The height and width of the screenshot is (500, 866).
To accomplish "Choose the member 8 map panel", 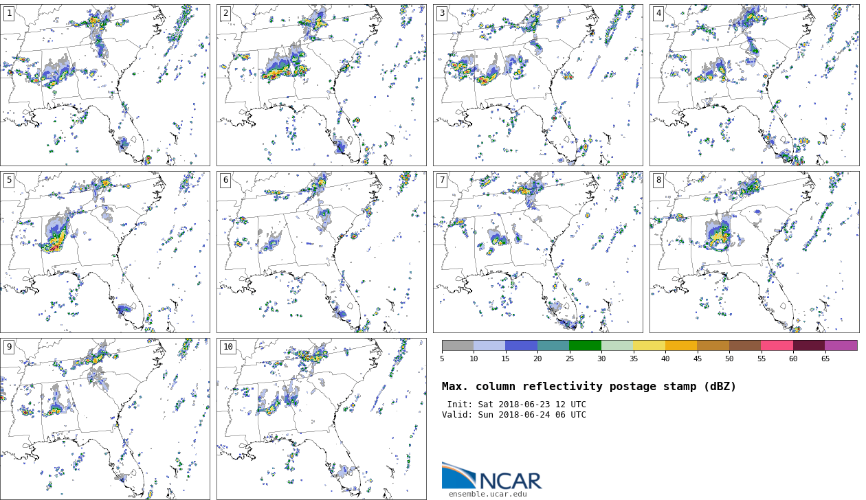I will [755, 252].
